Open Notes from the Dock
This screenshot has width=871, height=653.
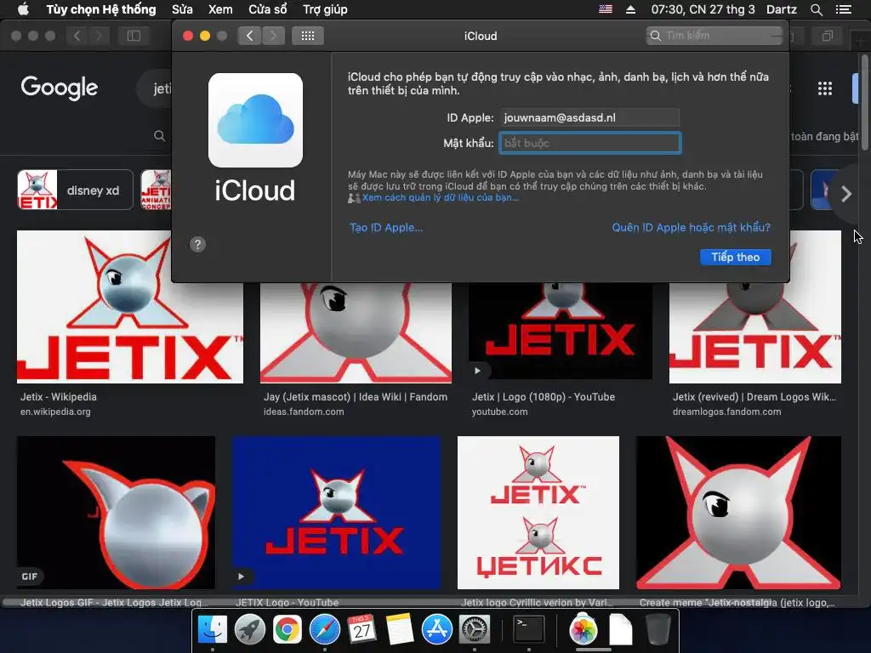pyautogui.click(x=400, y=629)
